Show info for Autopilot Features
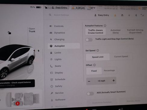Screen dimensions: 147x110 (105, 26)
